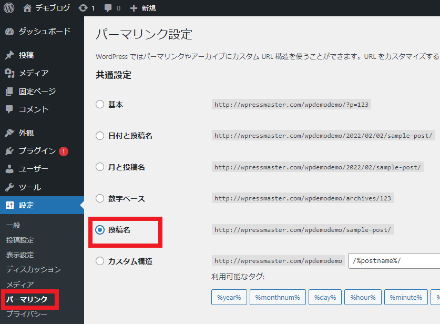This screenshot has width=440, height=324.
Task: Go to 表示設定 submenu item
Action: coord(20,255)
